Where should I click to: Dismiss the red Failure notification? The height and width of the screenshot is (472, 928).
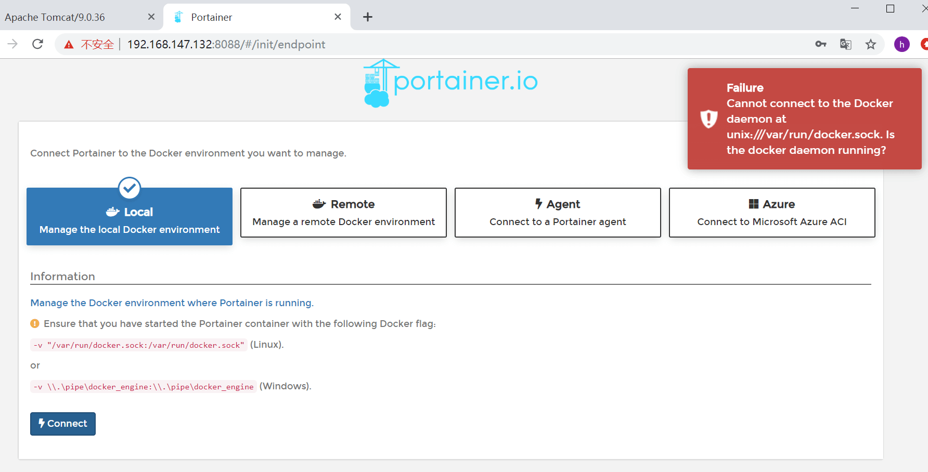pyautogui.click(x=805, y=119)
